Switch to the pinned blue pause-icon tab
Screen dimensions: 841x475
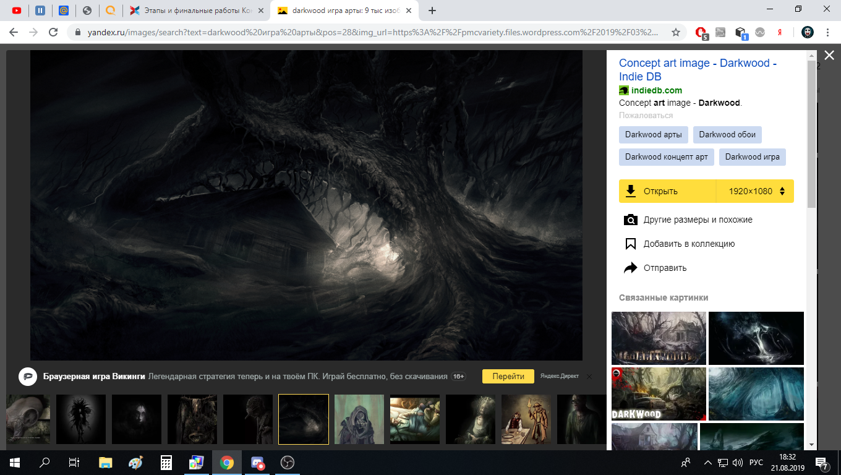[x=40, y=11]
